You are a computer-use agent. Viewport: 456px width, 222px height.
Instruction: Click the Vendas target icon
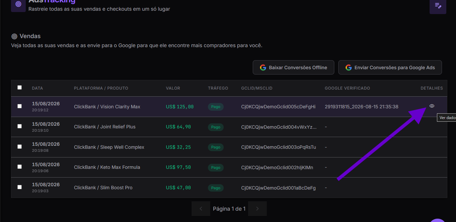tap(14, 36)
